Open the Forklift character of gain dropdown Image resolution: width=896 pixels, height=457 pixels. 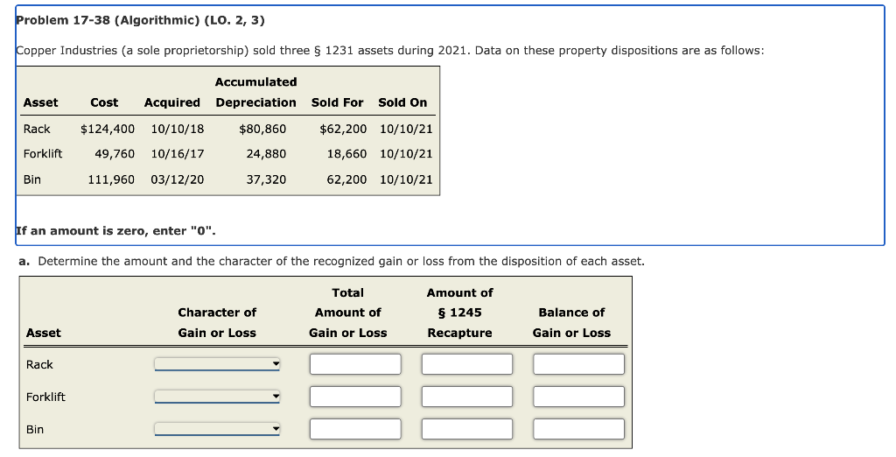217,397
